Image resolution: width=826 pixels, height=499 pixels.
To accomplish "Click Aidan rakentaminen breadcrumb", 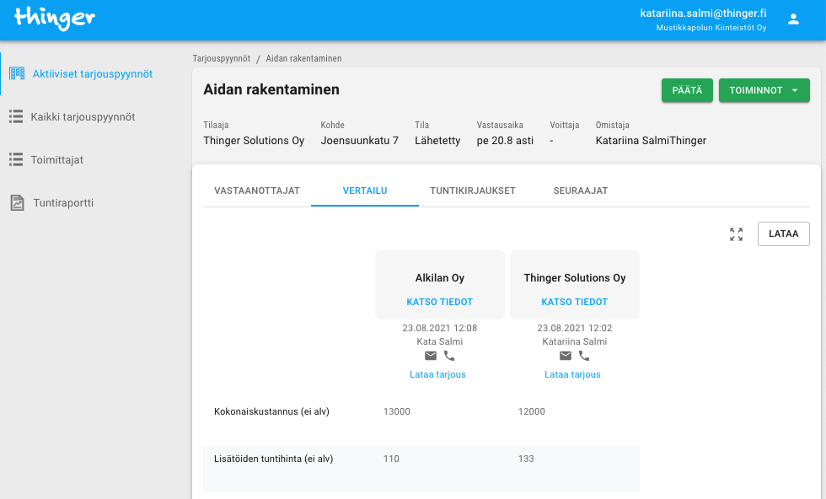I will click(x=303, y=58).
